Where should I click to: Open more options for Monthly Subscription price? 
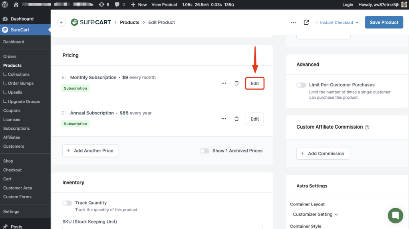tap(224, 83)
